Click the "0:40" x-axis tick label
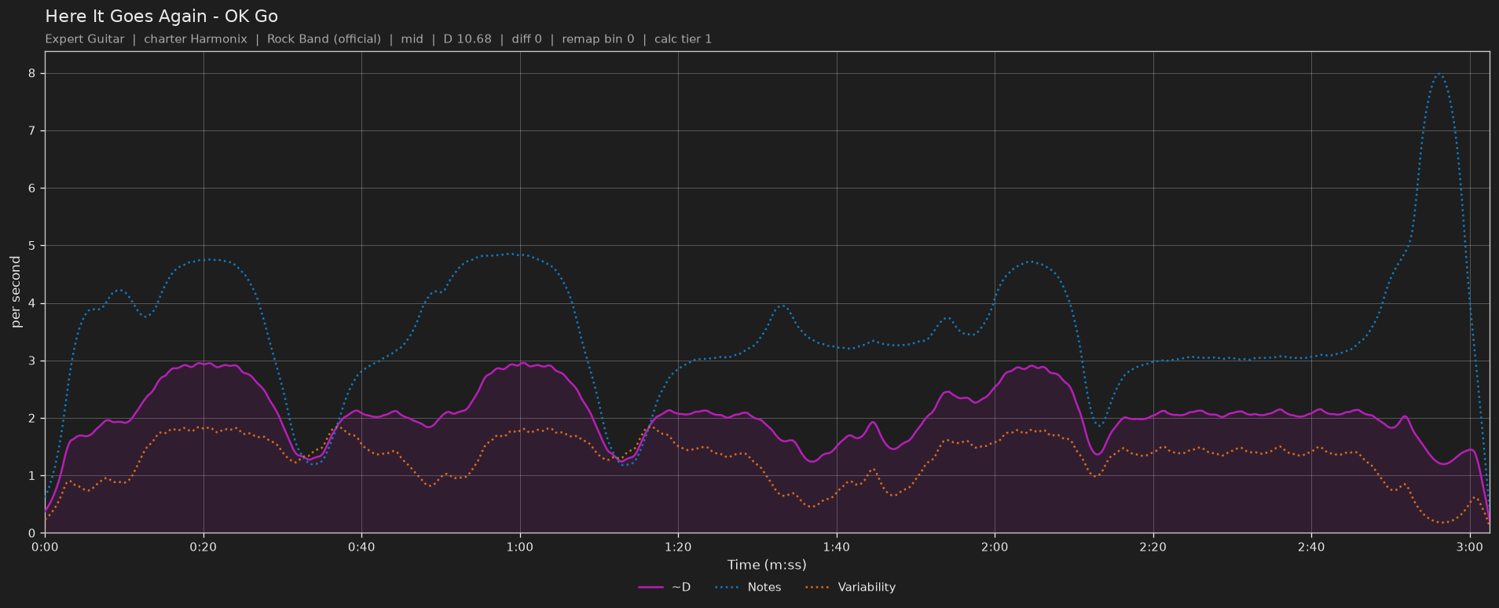 (x=361, y=547)
